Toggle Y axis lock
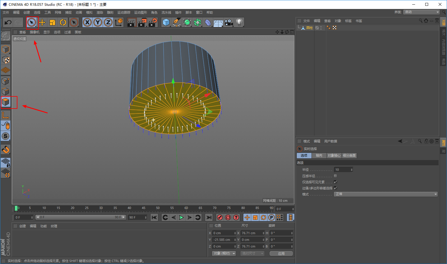This screenshot has width=447, height=264. (x=98, y=22)
